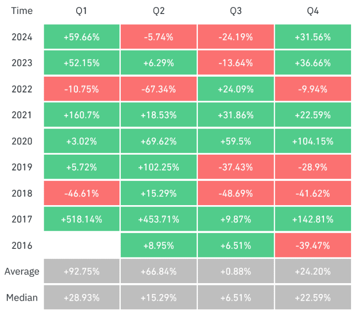Image resolution: width=356 pixels, height=312 pixels.
Task: Select the -48.69% cell in 2018 Q3
Action: point(236,193)
